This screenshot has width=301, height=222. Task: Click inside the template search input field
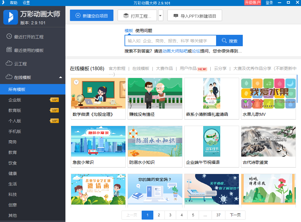point(168,40)
